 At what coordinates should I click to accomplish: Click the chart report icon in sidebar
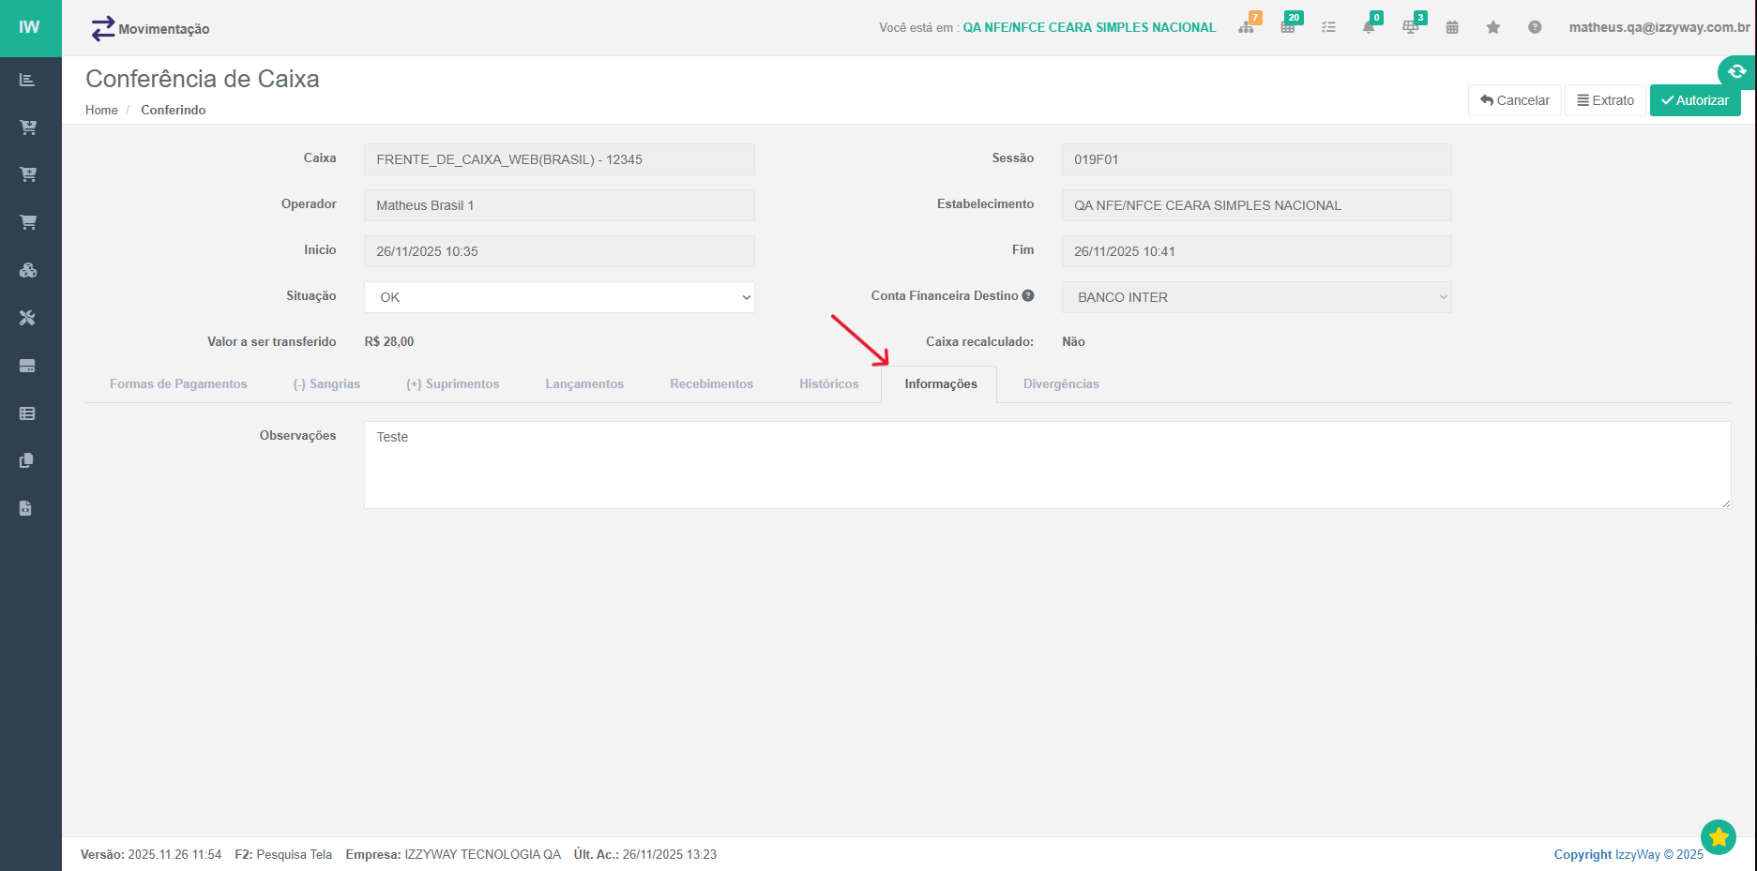(x=27, y=80)
